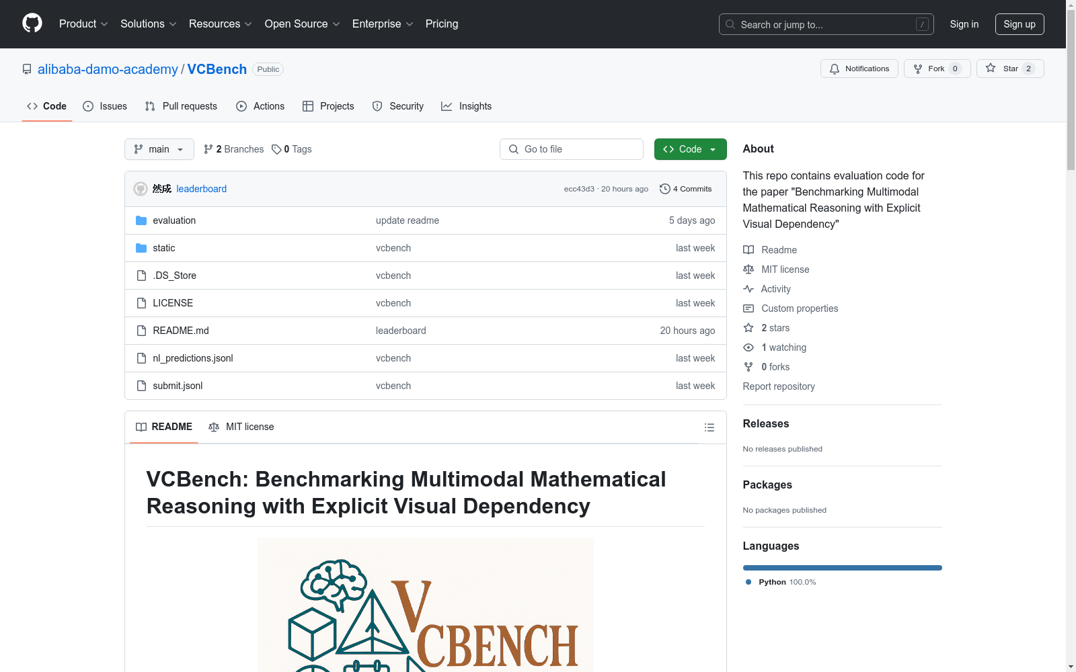Select the README tab in file viewer
This screenshot has width=1076, height=672.
tap(164, 427)
